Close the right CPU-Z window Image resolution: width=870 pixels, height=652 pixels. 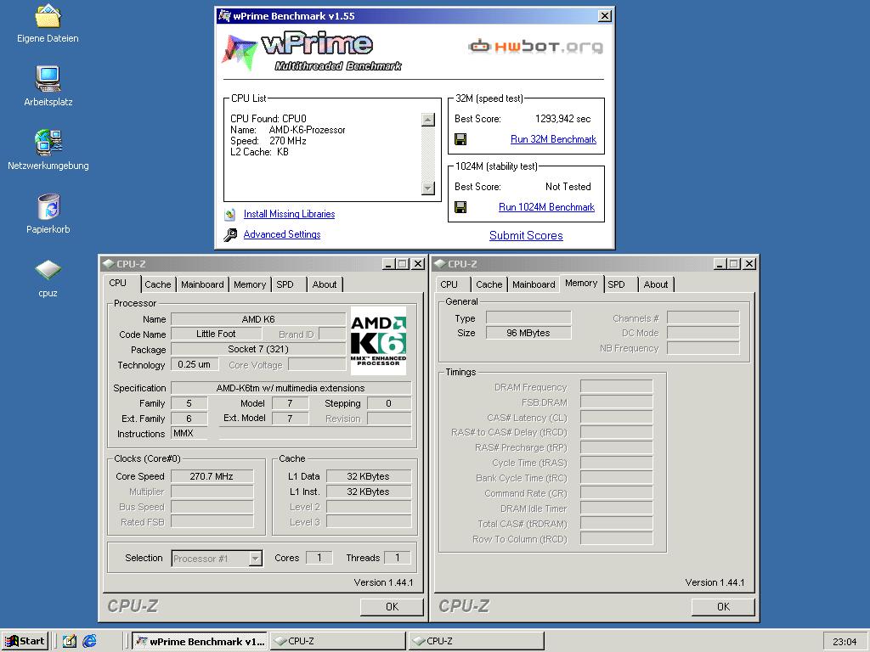(x=749, y=264)
